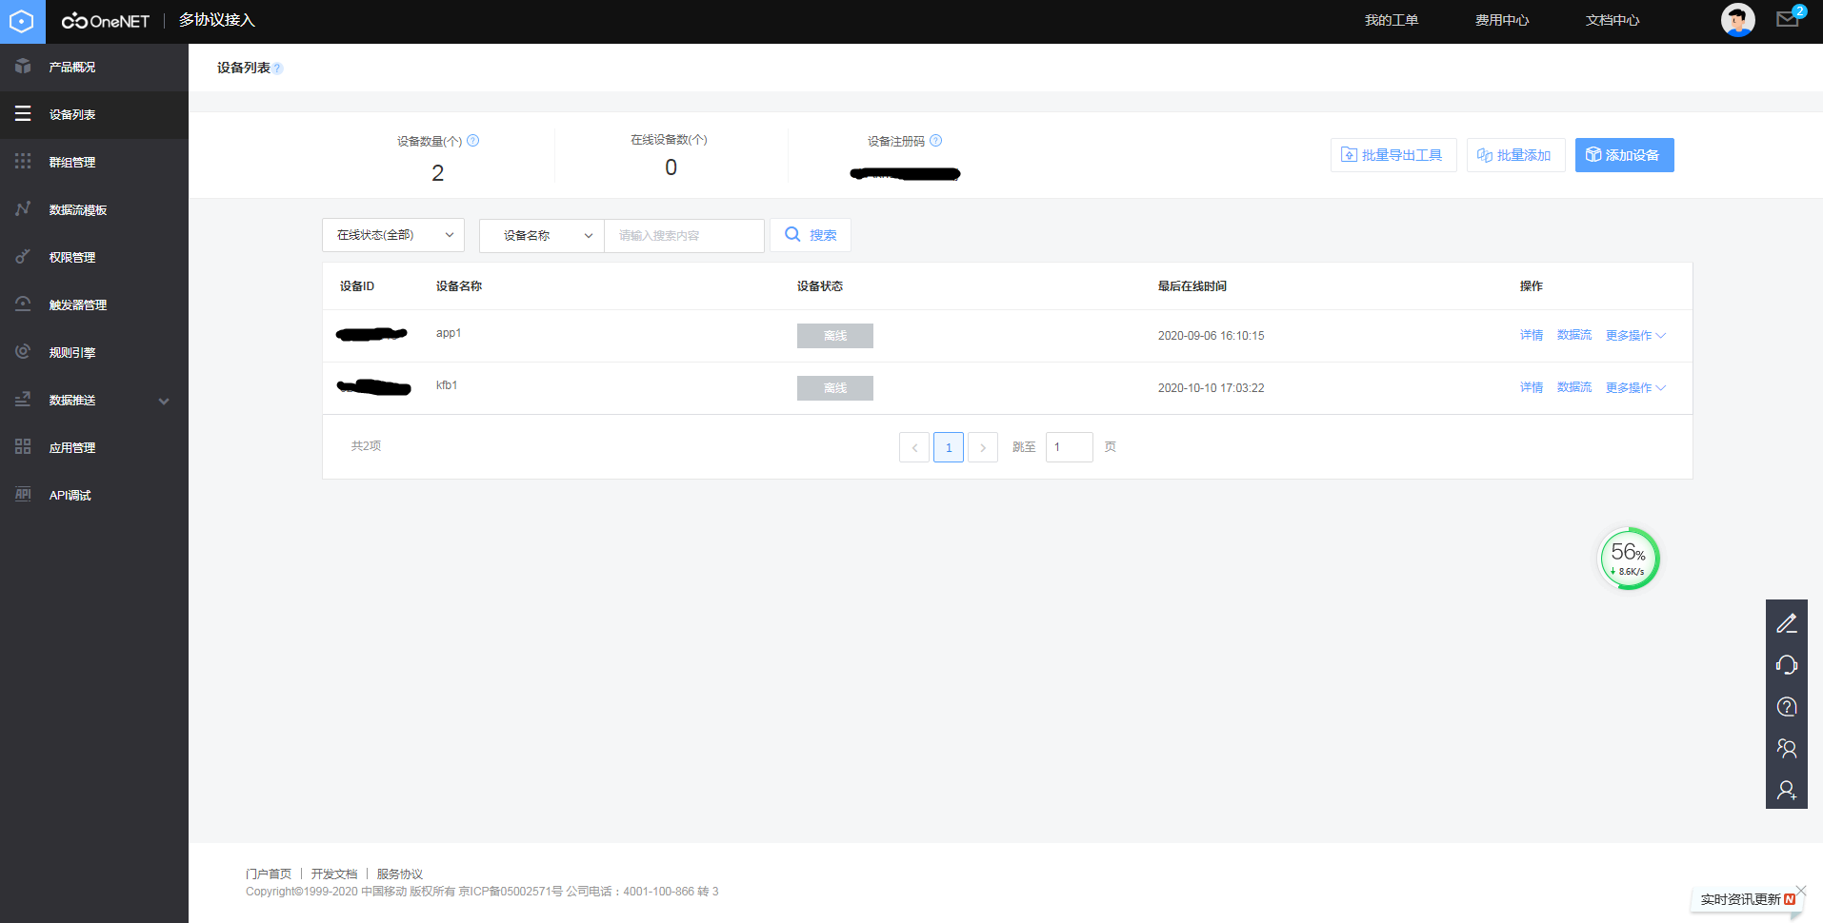1823x923 pixels.
Task: Open 我的工单 in the top bar
Action: (1392, 20)
